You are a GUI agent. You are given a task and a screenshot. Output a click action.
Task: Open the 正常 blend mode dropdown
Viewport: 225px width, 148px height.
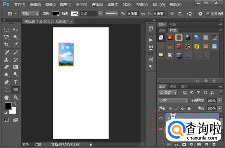[173, 100]
